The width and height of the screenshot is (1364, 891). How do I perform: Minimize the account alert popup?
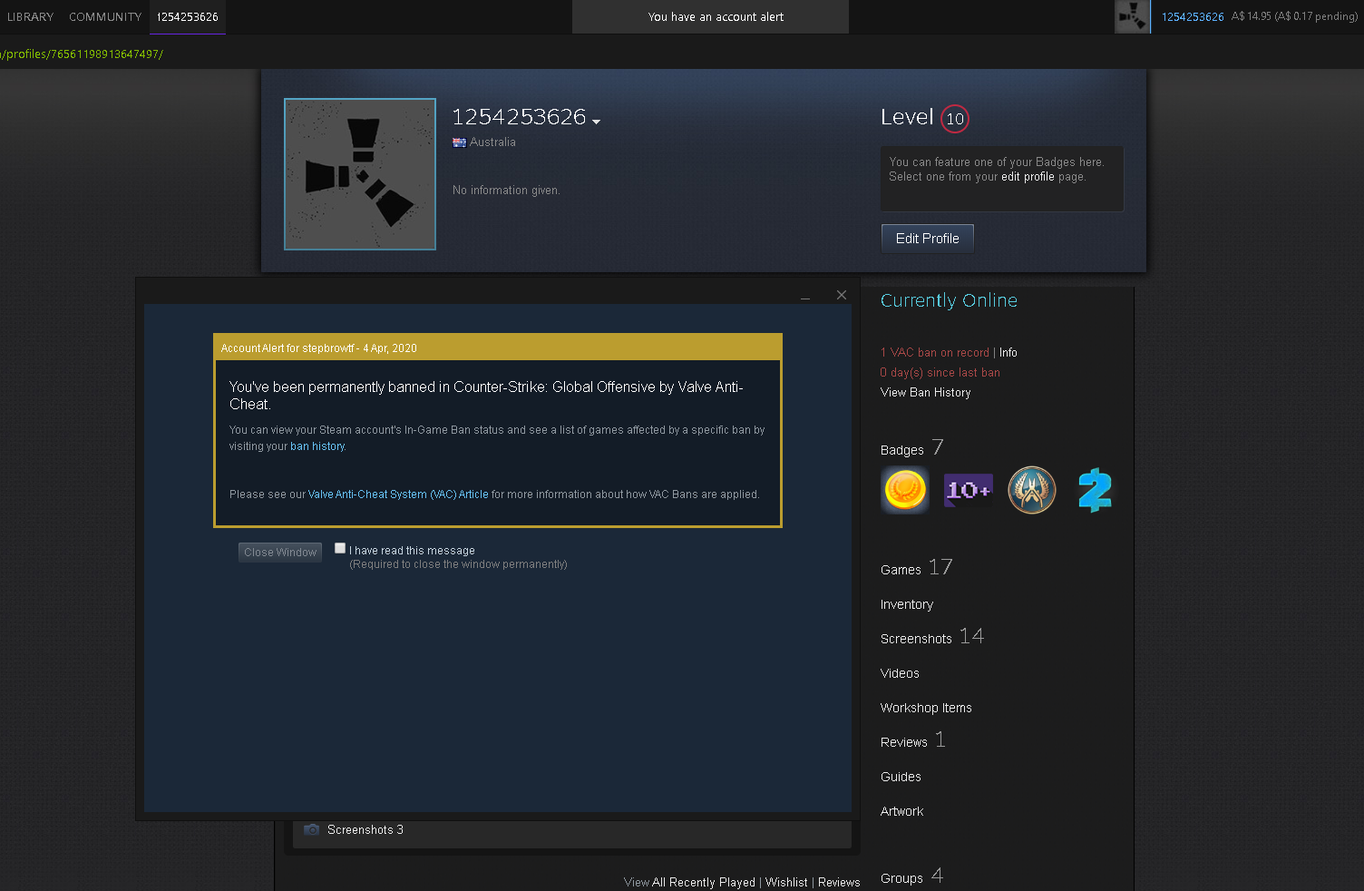point(805,296)
